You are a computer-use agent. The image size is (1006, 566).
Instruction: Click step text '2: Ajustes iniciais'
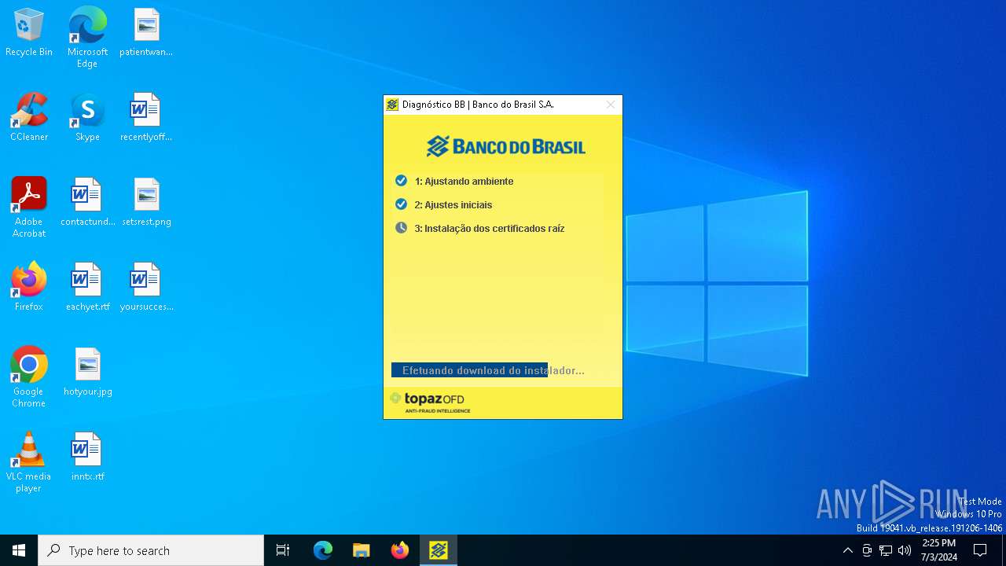pyautogui.click(x=453, y=205)
